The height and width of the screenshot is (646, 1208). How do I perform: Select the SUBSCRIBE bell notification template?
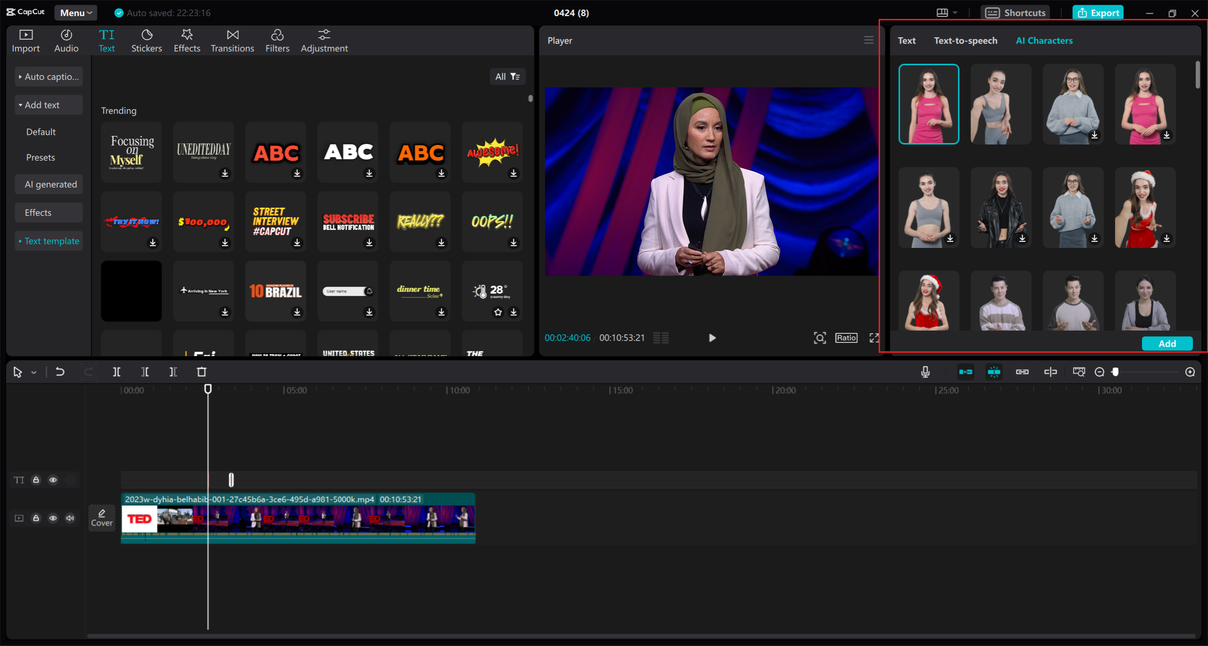[348, 221]
